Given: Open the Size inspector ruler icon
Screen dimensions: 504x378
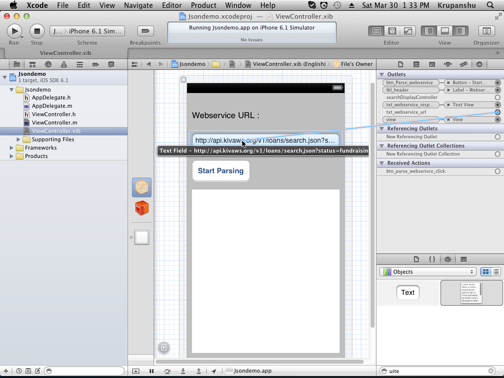Looking at the screenshot, I should (x=463, y=64).
